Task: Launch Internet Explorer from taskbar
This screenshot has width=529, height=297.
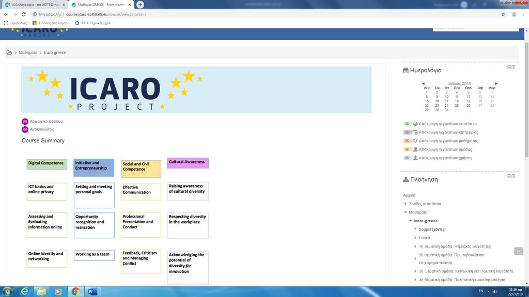Action: pos(24,291)
